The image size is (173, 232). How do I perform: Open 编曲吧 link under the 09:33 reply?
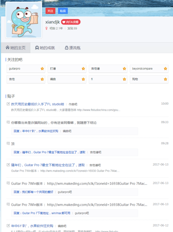point(67,131)
